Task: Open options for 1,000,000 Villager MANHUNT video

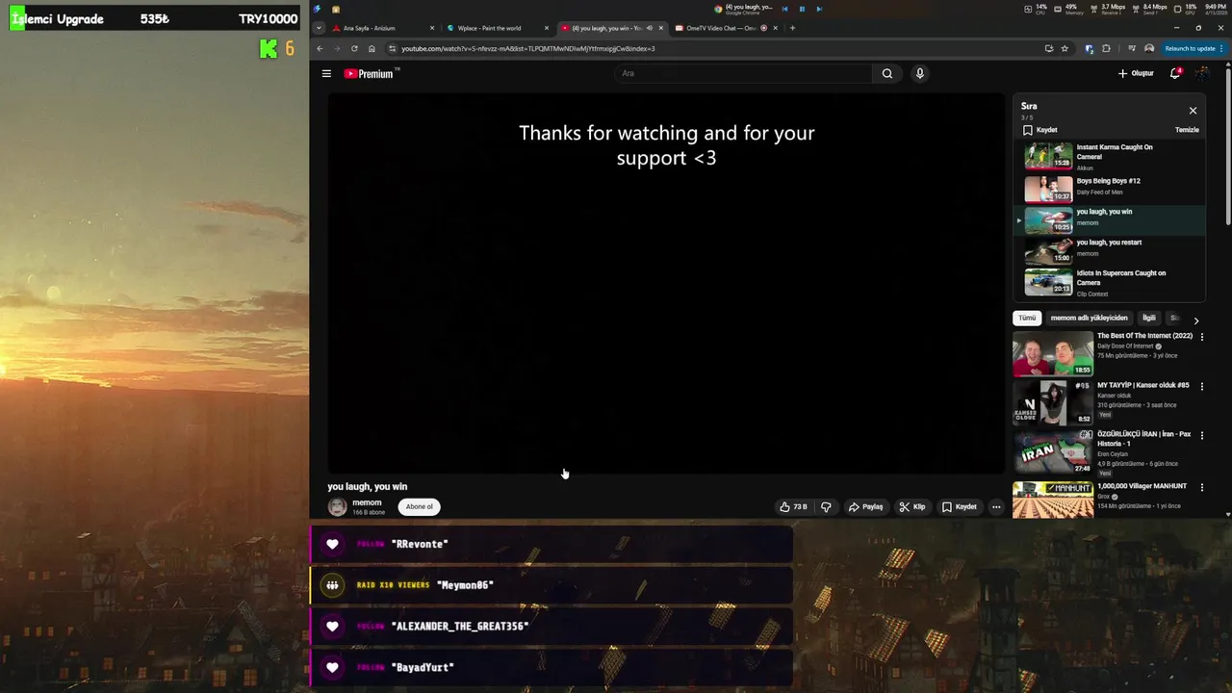Action: 1201,487
